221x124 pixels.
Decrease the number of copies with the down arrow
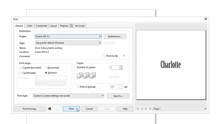pyautogui.click(x=121, y=69)
